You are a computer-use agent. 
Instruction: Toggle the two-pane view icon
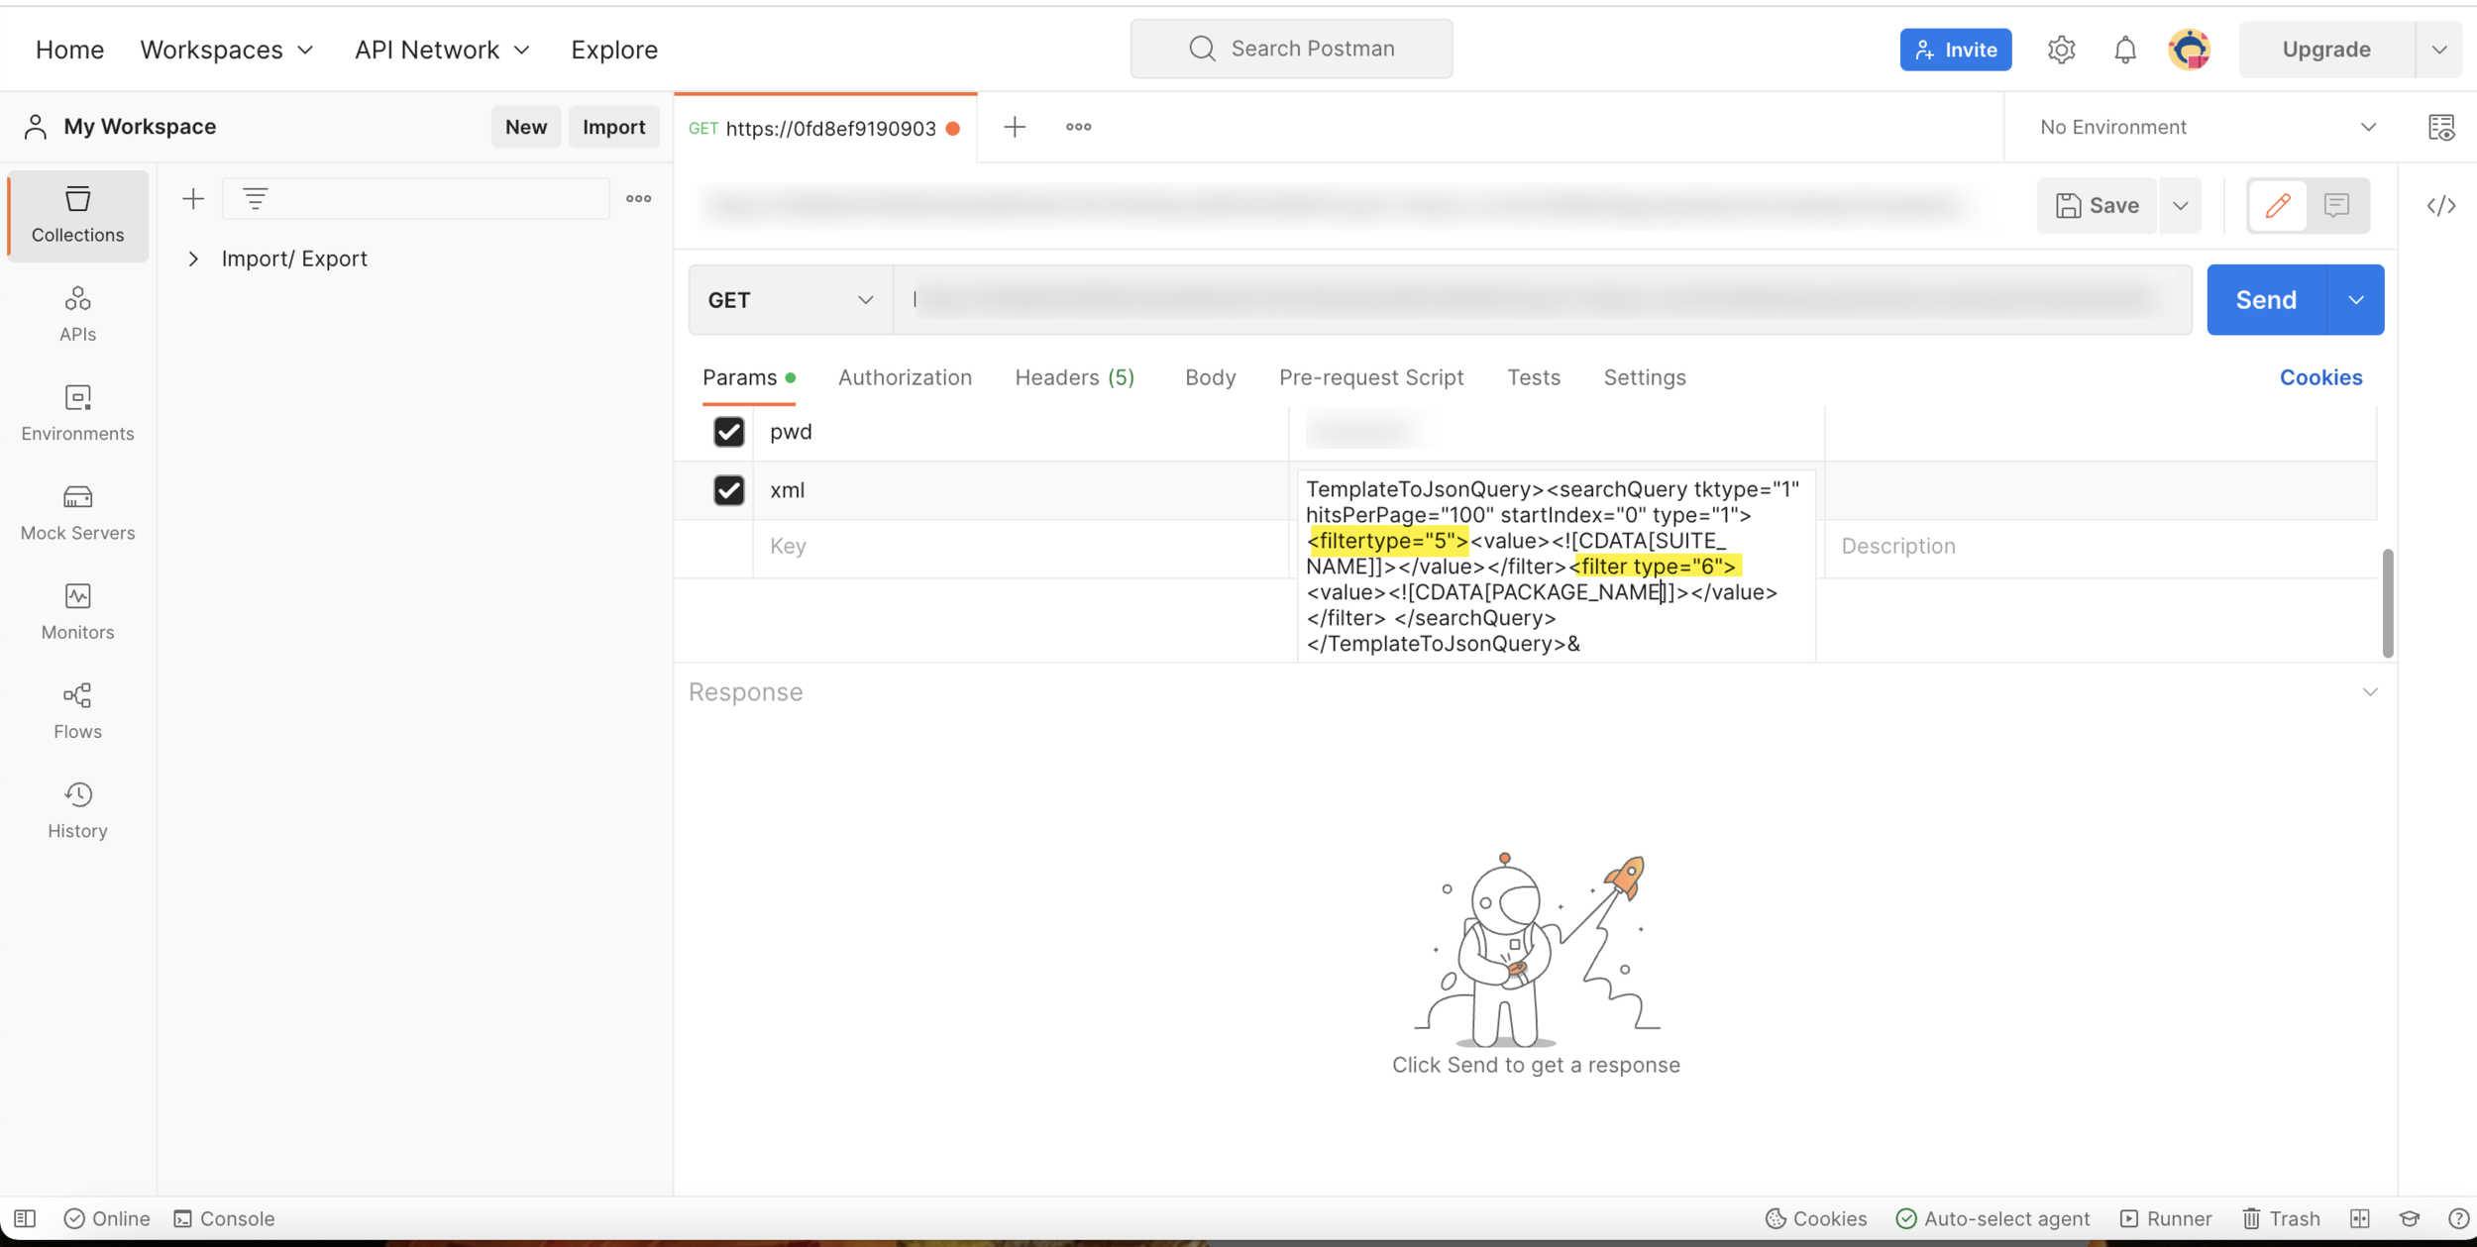[2359, 1218]
